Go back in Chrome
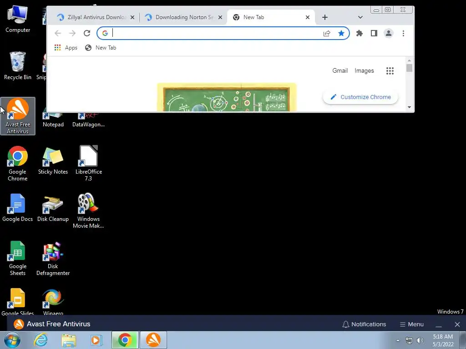The image size is (466, 349). 58,33
